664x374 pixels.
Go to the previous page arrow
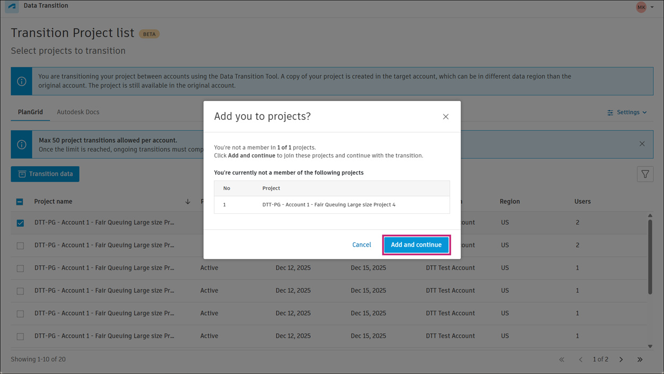coord(581,360)
